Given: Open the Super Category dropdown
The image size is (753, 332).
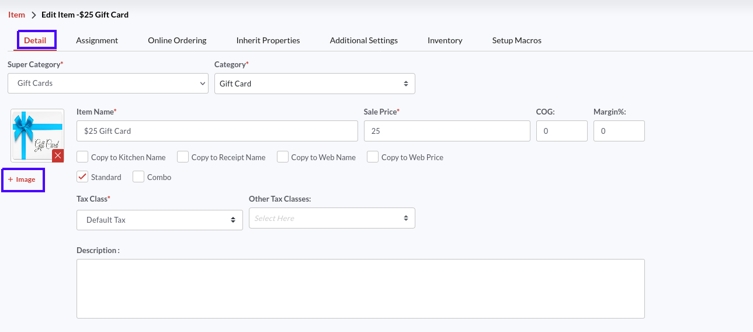Looking at the screenshot, I should point(108,83).
